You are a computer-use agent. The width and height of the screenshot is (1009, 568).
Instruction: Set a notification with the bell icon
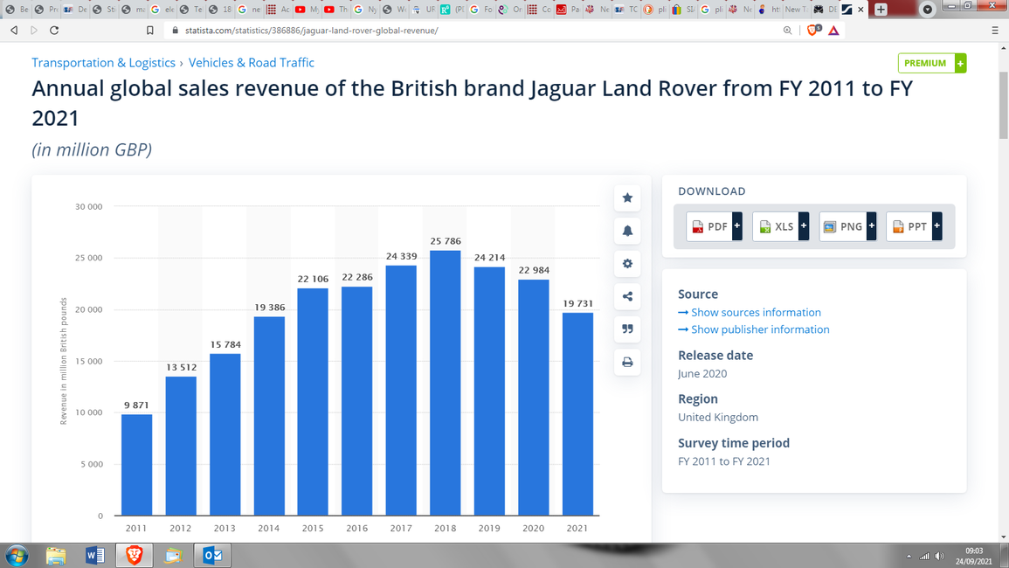[627, 231]
